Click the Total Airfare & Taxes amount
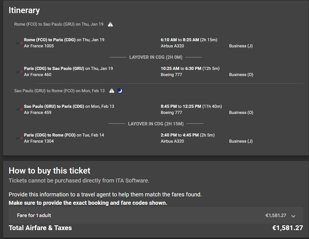This screenshot has height=239, width=309. pos(288,228)
